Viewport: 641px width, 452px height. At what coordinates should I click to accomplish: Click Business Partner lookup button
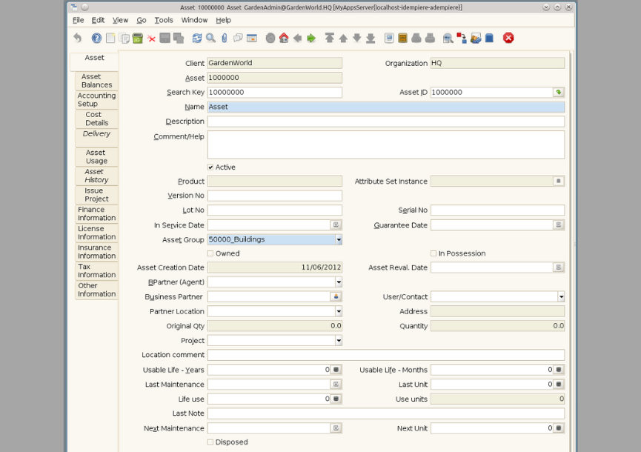tap(336, 296)
